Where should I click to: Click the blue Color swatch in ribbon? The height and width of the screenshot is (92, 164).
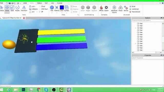(x=62, y=8)
